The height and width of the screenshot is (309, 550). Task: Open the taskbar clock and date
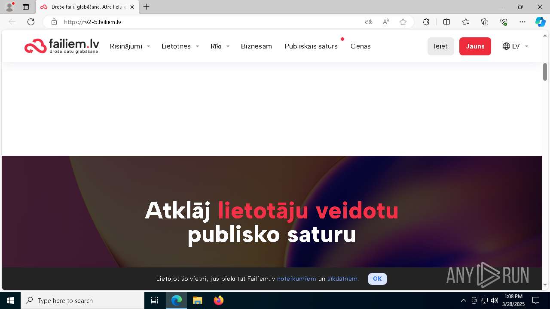coord(513,300)
